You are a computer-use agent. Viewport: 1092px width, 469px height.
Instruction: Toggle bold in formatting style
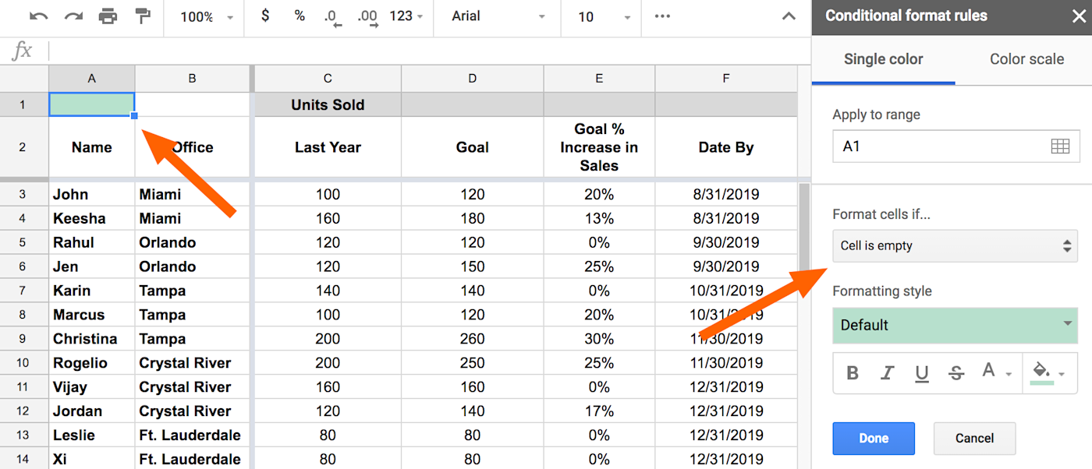pyautogui.click(x=853, y=373)
